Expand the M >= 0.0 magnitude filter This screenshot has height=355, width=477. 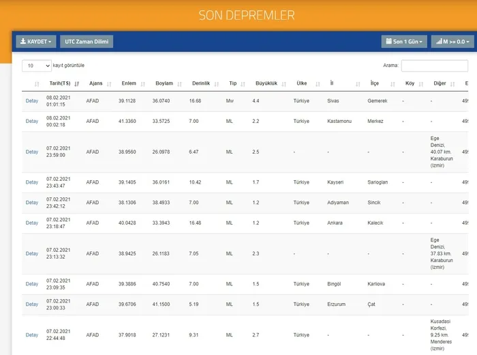450,42
